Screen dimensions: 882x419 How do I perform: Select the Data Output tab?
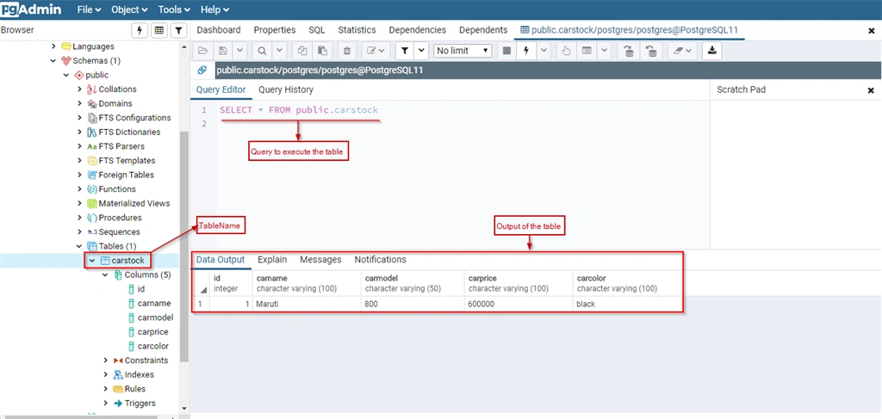point(220,260)
